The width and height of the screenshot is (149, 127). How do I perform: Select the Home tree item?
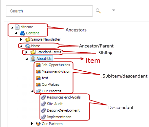click(x=36, y=46)
